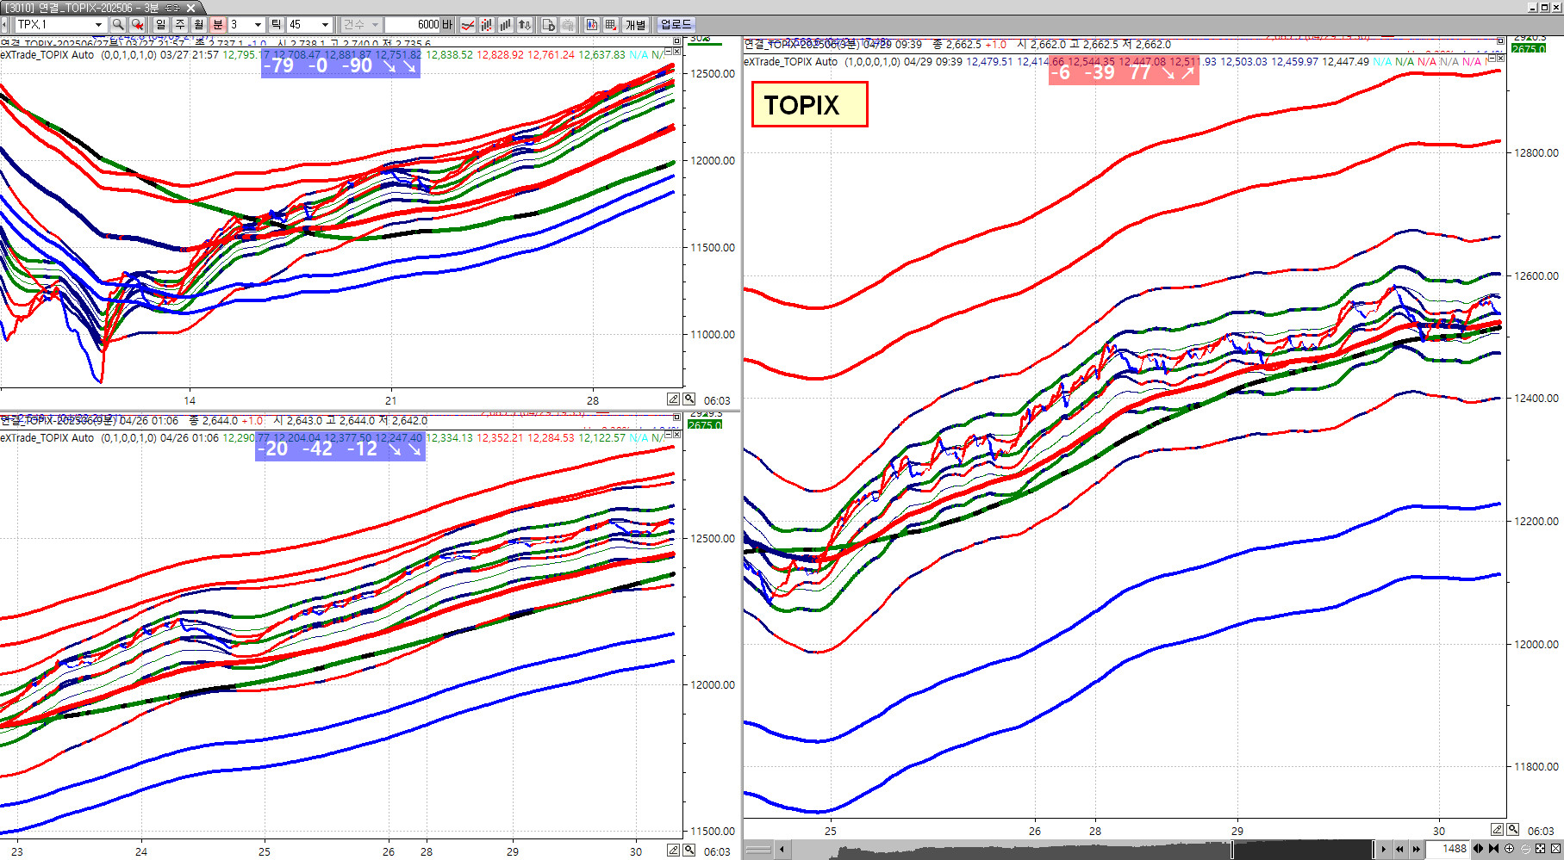Viewport: 1564px width, 860px height.
Task: Click the grid table icon in toolbar
Action: [x=611, y=25]
